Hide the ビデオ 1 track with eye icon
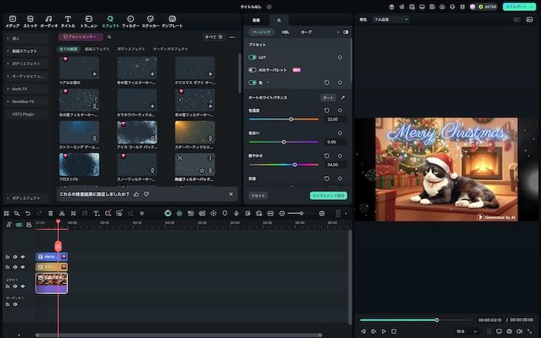The width and height of the screenshot is (541, 338). pyautogui.click(x=22, y=286)
